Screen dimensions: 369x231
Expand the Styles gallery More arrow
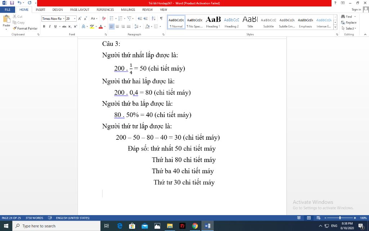click(335, 27)
